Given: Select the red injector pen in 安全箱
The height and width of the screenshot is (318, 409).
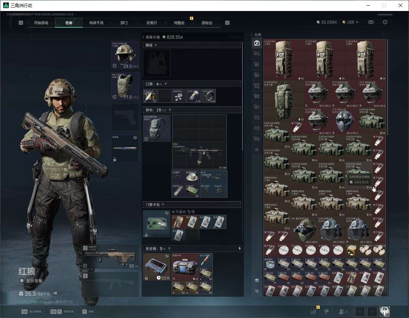Looking at the screenshot, I should [206, 260].
